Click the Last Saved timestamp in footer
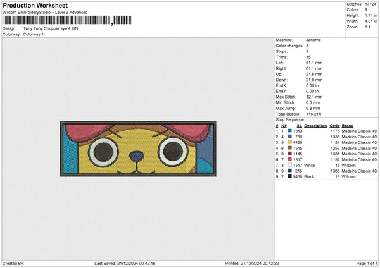This screenshot has width=380, height=268. [x=125, y=263]
